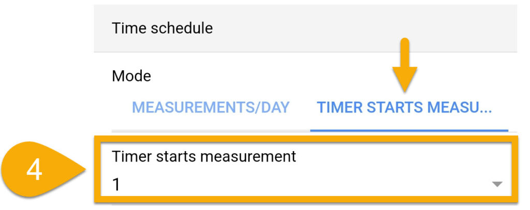Click the empty space inside the timer dropdown field
Screen dimensions: 530x210
[304, 184]
